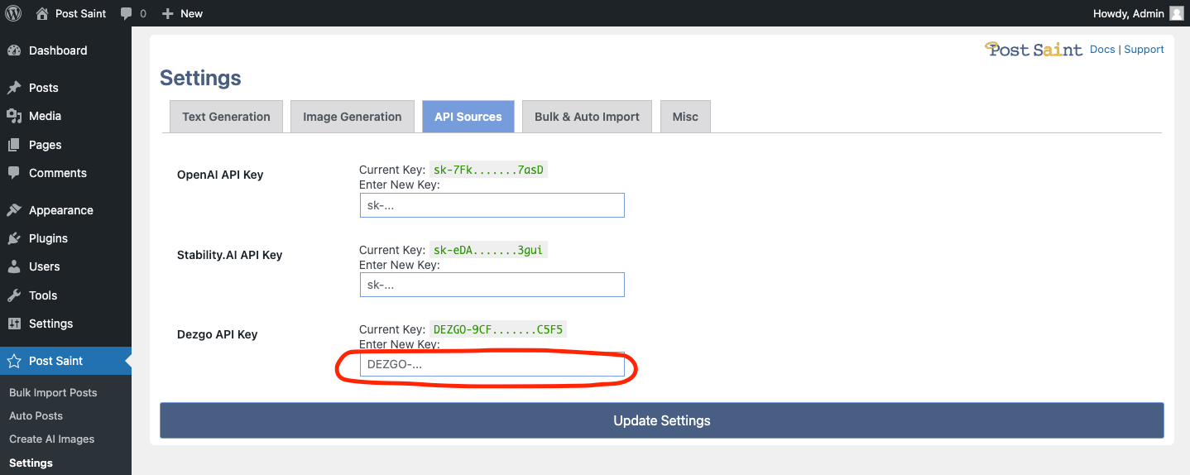Click Post Saint site name in admin bar
The image size is (1190, 475).
click(x=80, y=13)
